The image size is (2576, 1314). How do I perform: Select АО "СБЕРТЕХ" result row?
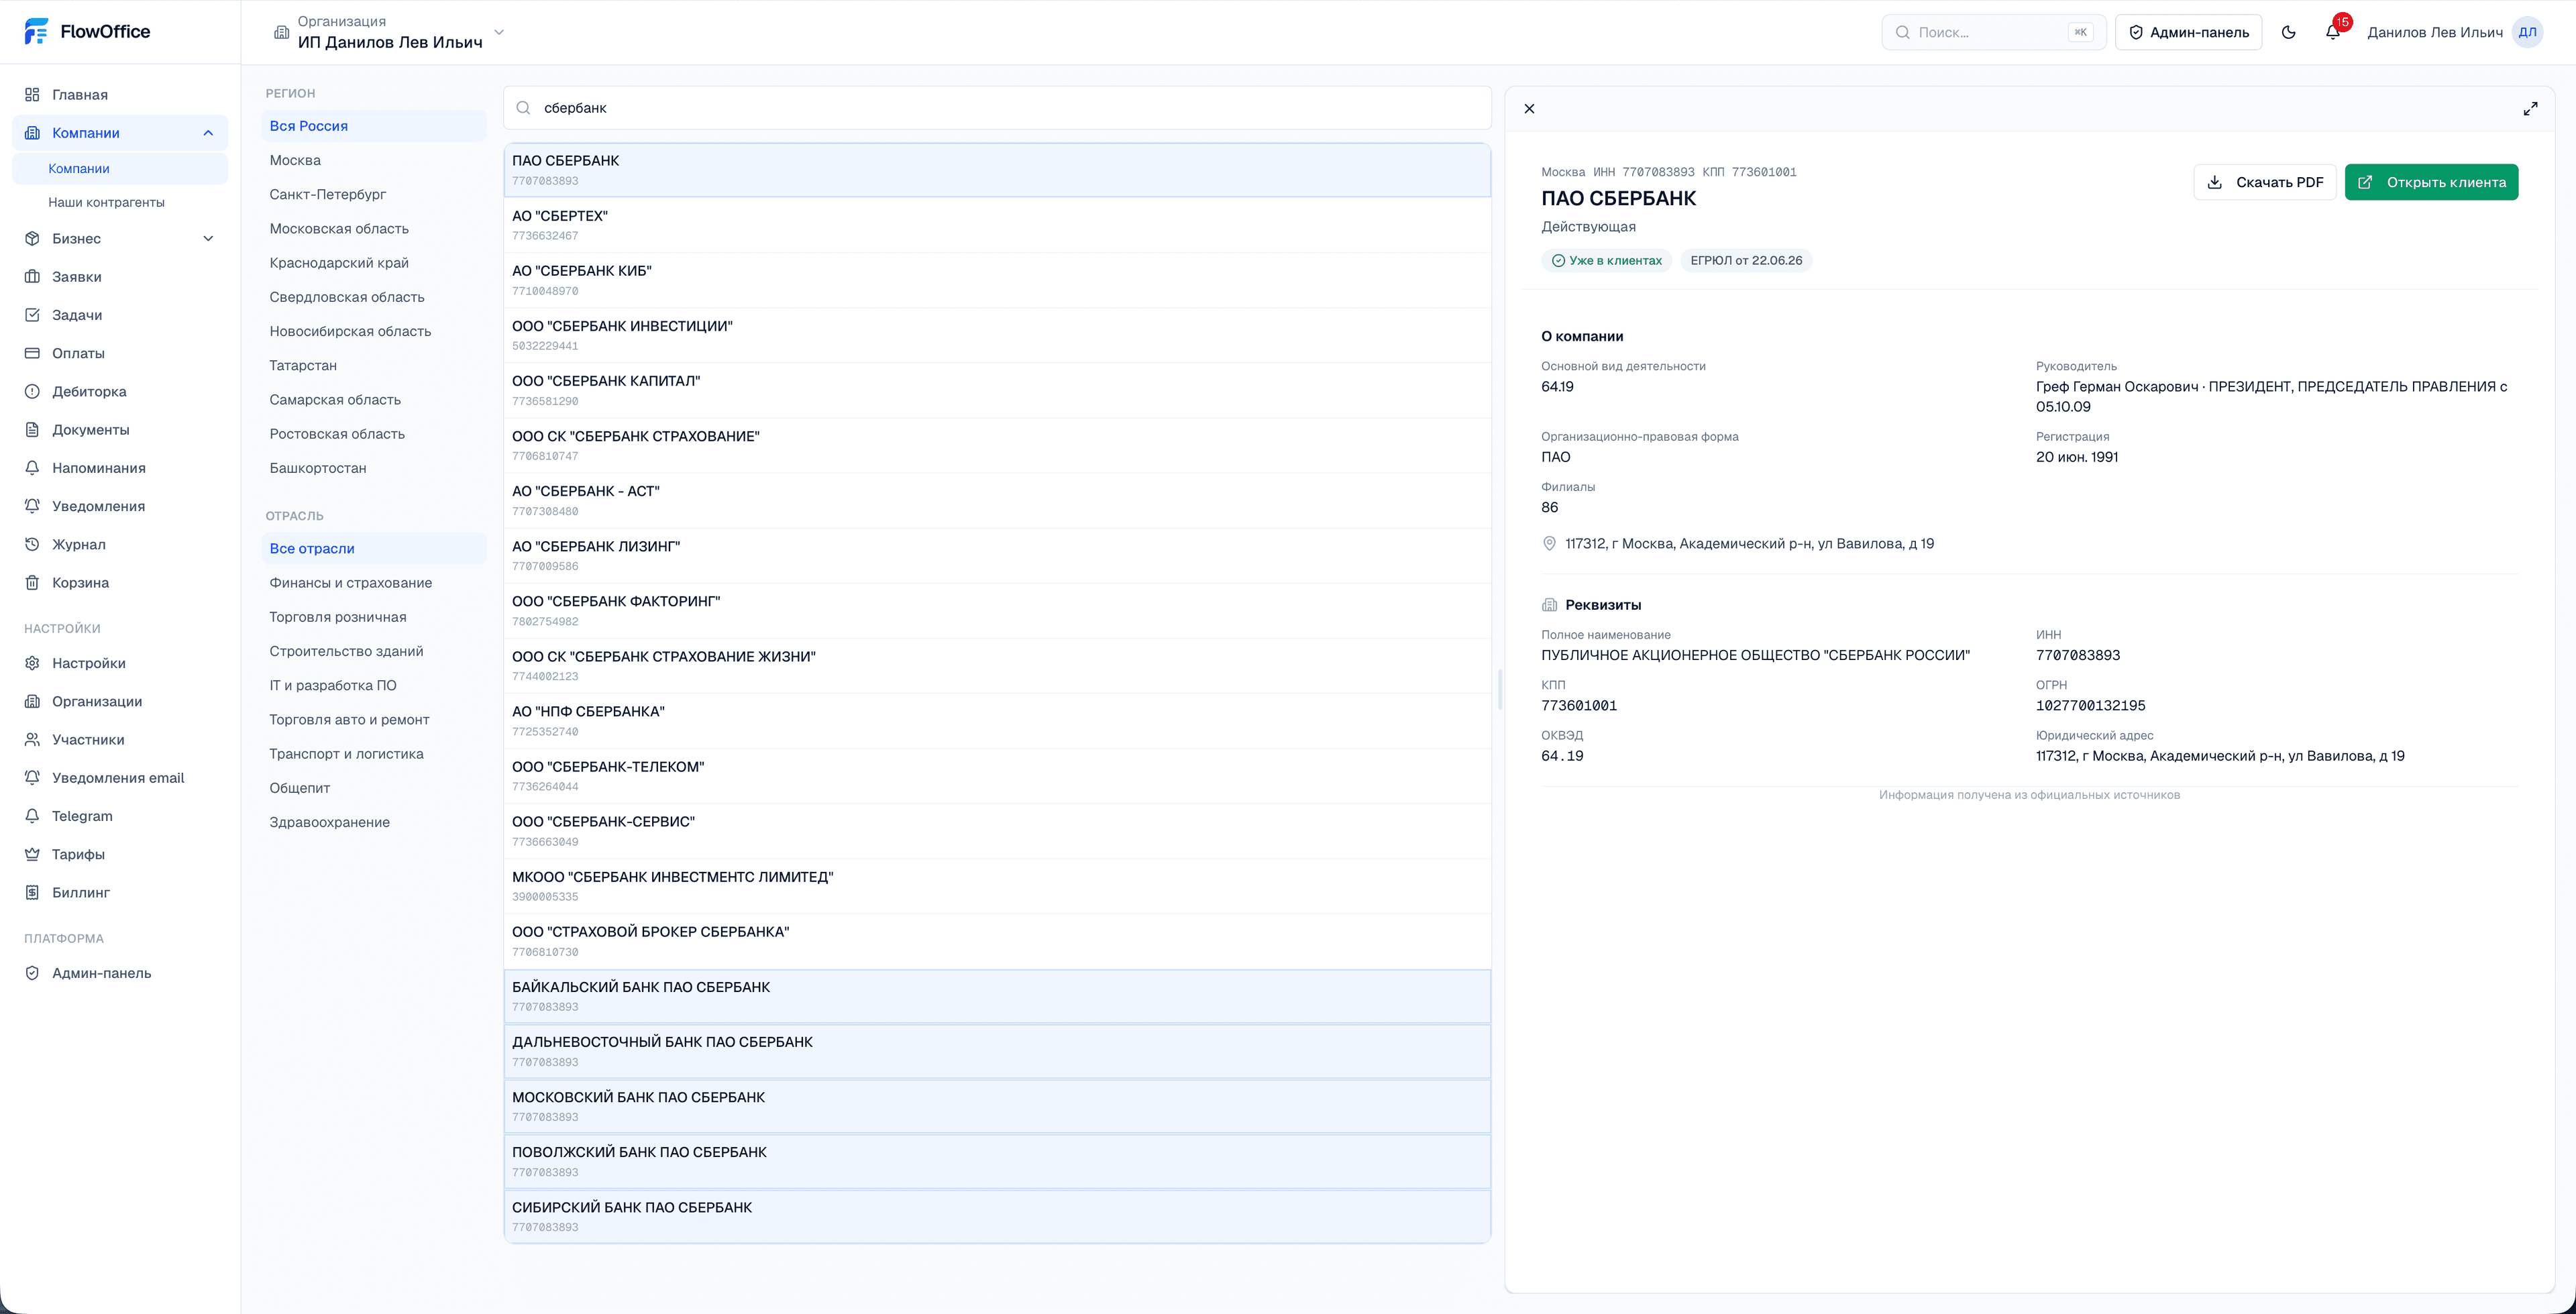(997, 225)
